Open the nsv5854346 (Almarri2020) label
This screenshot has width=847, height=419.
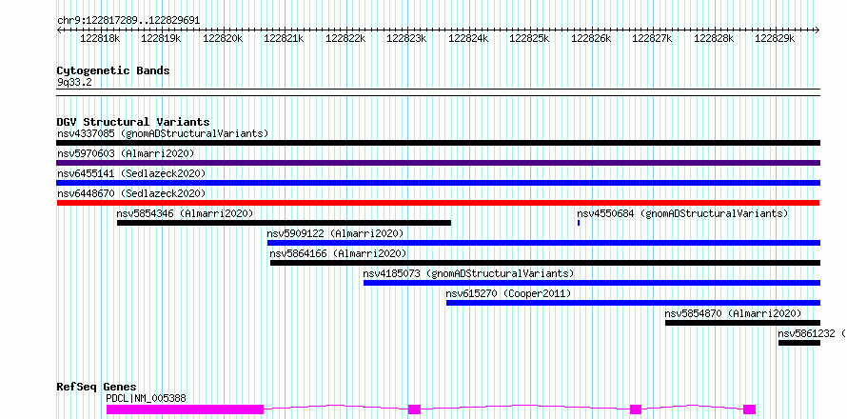[x=185, y=213]
